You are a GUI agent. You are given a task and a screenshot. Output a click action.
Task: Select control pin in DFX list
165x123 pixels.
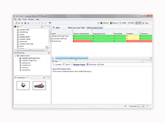click(x=24, y=41)
